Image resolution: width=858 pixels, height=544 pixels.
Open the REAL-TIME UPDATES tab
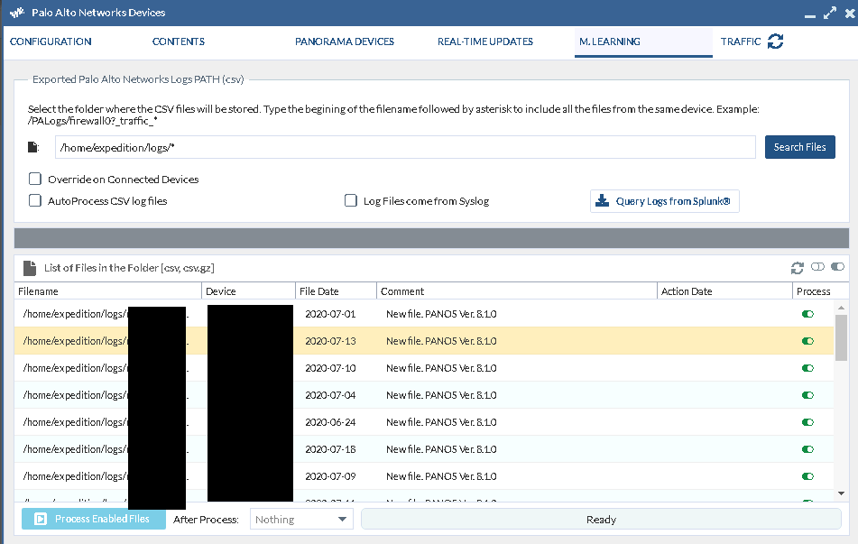[484, 41]
